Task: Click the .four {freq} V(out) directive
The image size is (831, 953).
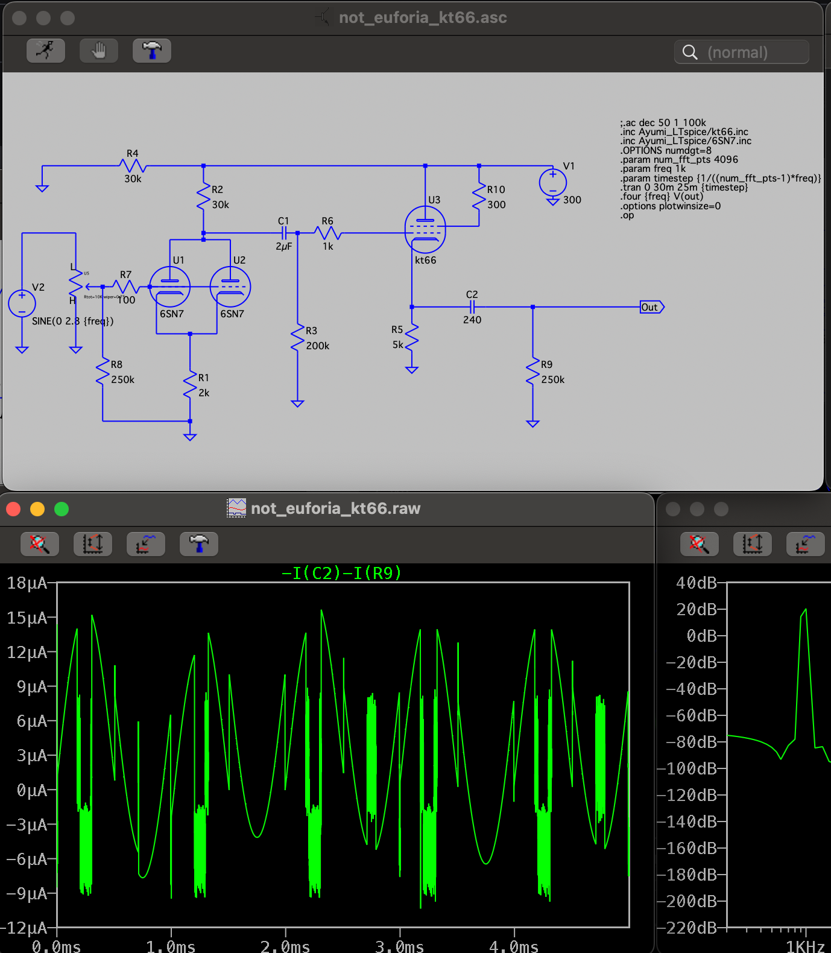Action: point(662,197)
